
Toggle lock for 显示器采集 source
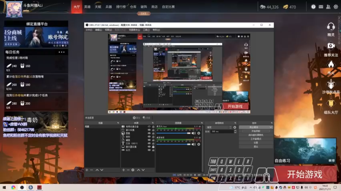pyautogui.click(x=153, y=146)
